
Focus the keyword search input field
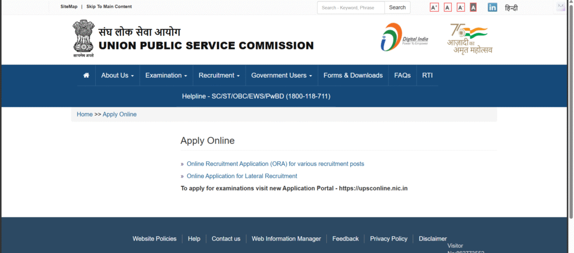(x=351, y=7)
